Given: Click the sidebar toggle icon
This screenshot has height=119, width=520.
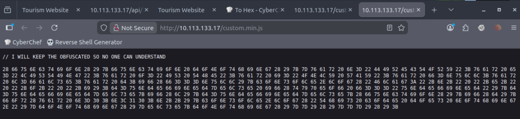Looking at the screenshot, I should [x=9, y=28].
